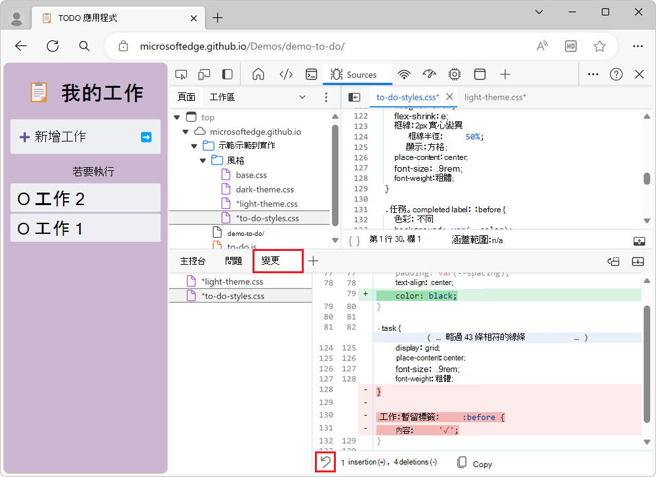The width and height of the screenshot is (656, 477).
Task: Select the inspect element tool
Action: 181,74
